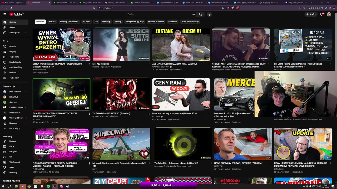Viewport: 337px width, 189px height.
Task: Open Podcasty in the sidebar
Action: coord(15,172)
